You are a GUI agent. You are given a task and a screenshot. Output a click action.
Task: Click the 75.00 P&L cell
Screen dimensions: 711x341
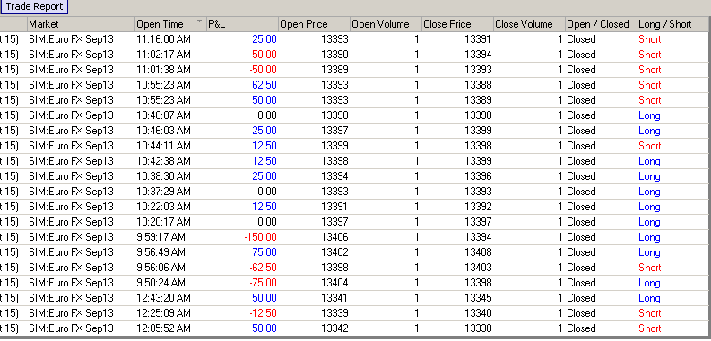point(242,252)
